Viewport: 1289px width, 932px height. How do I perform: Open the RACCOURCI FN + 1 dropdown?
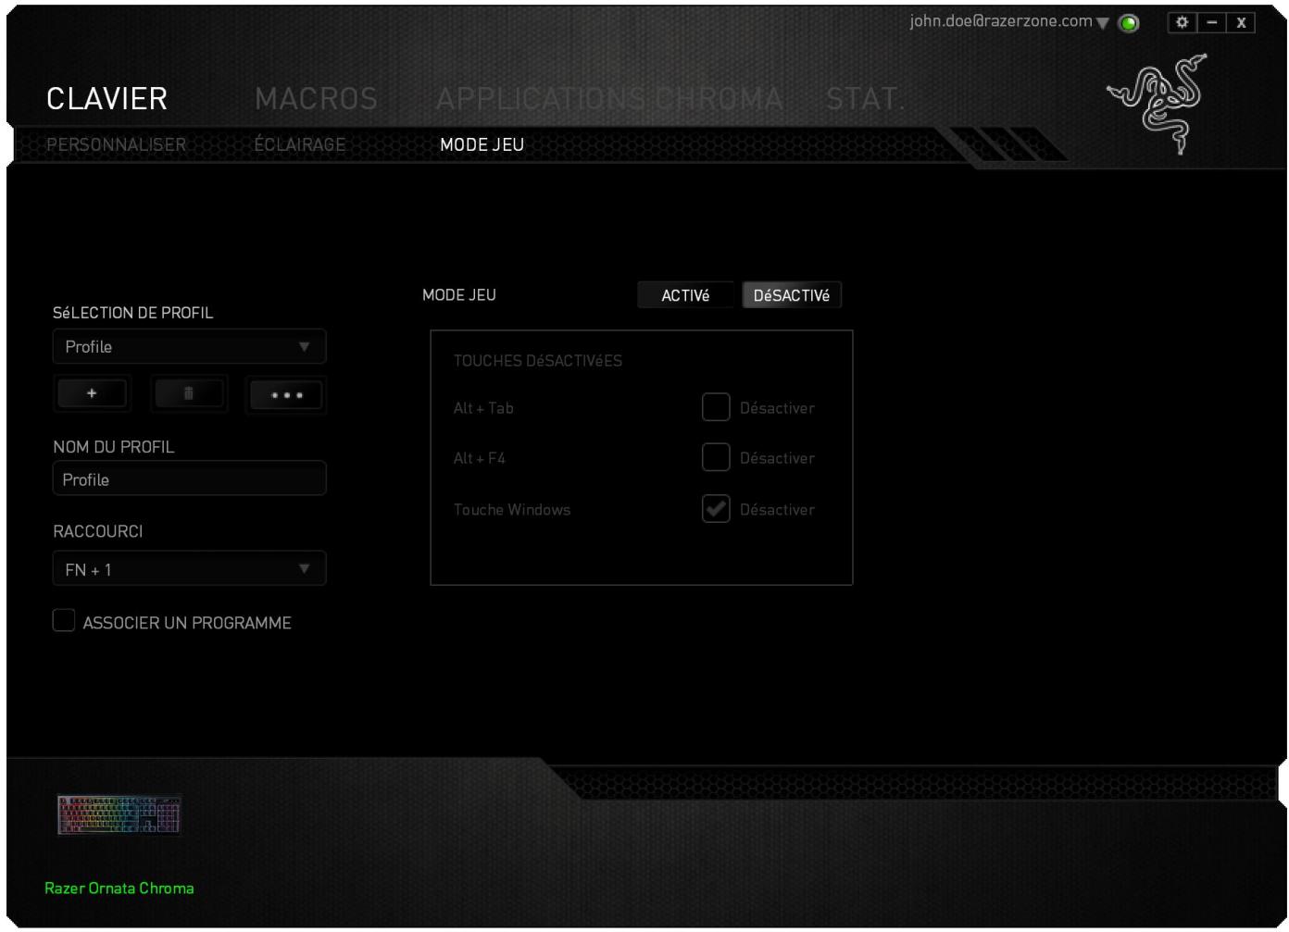click(189, 569)
